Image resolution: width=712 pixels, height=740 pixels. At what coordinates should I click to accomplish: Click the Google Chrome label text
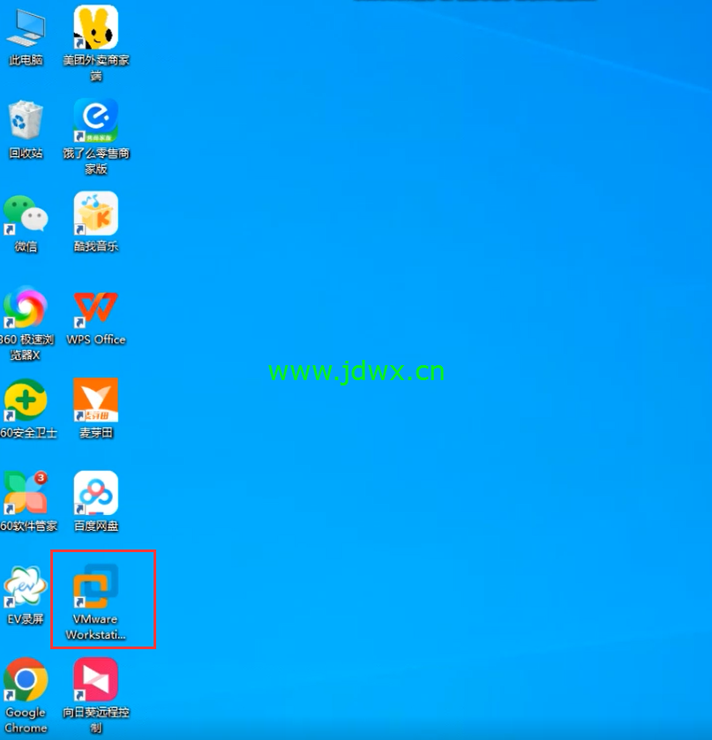tap(26, 720)
